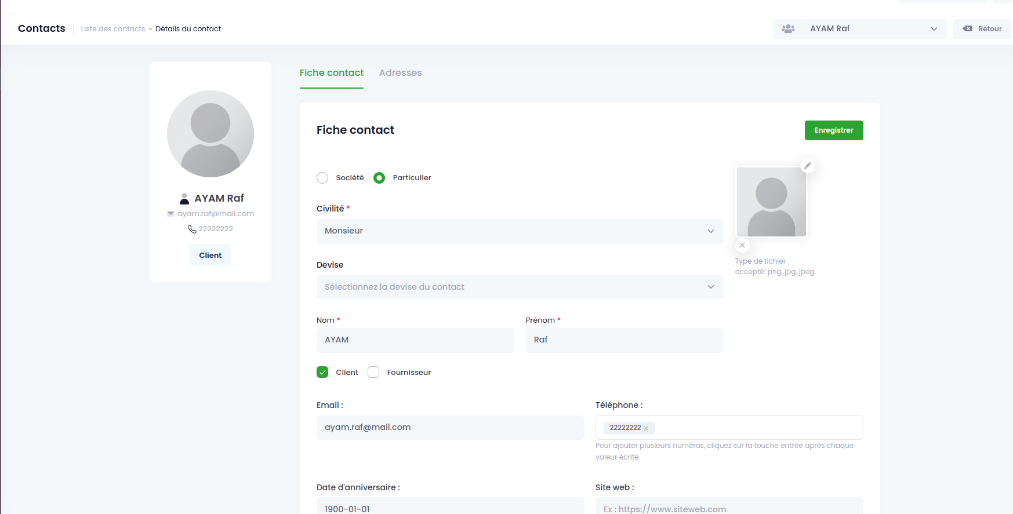Viewport: 1013px width, 514px height.
Task: Click the group users icon in header
Action: (788, 29)
